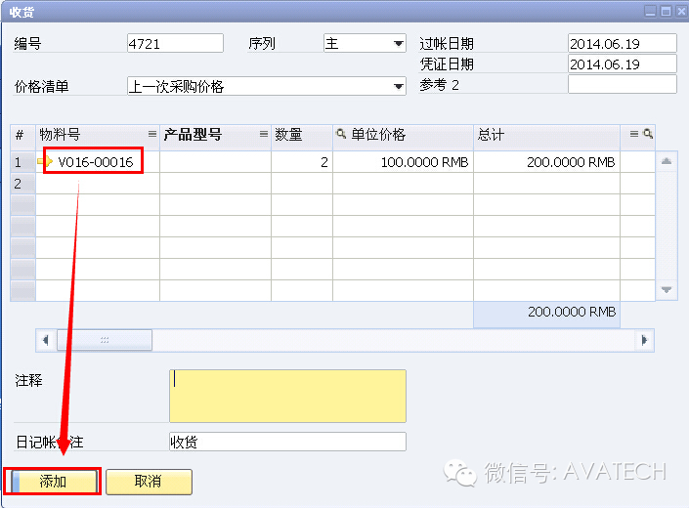Viewport: 689px width, 508px height.
Task: Click the magnifier icon next to 单位价格
Action: [x=341, y=134]
